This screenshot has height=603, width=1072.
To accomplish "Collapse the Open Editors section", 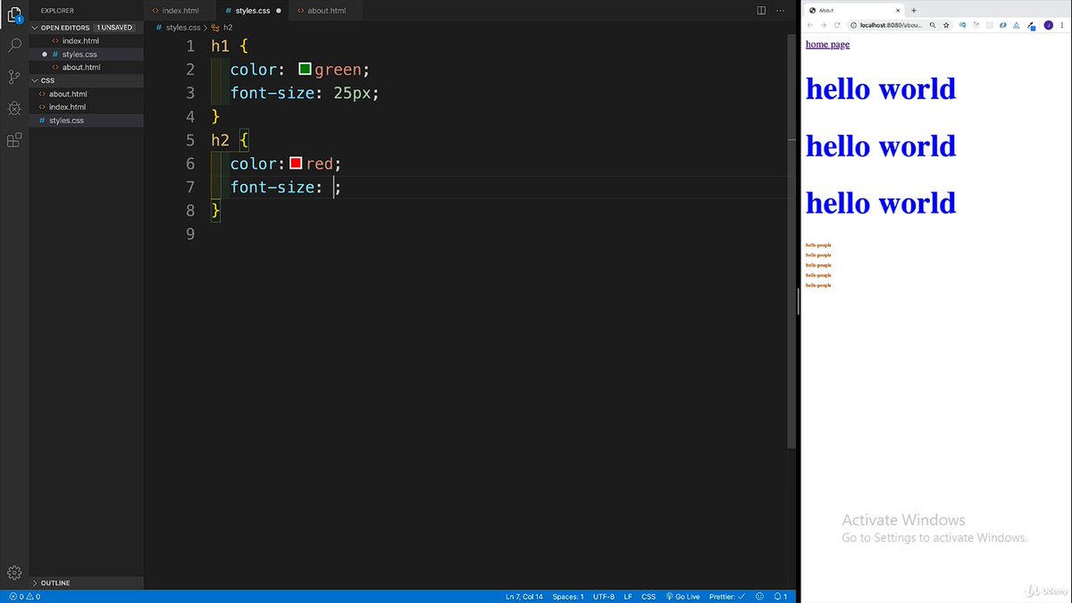I will click(85, 28).
